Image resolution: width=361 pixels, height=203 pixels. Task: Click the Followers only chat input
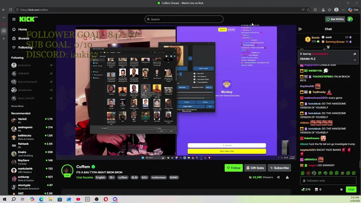click(x=328, y=181)
